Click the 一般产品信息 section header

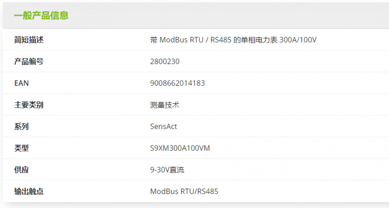[x=41, y=16]
